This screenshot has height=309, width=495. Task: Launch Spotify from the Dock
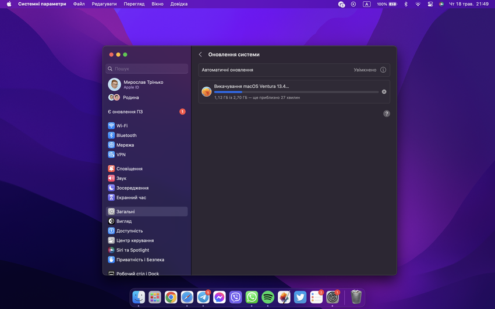(x=268, y=297)
